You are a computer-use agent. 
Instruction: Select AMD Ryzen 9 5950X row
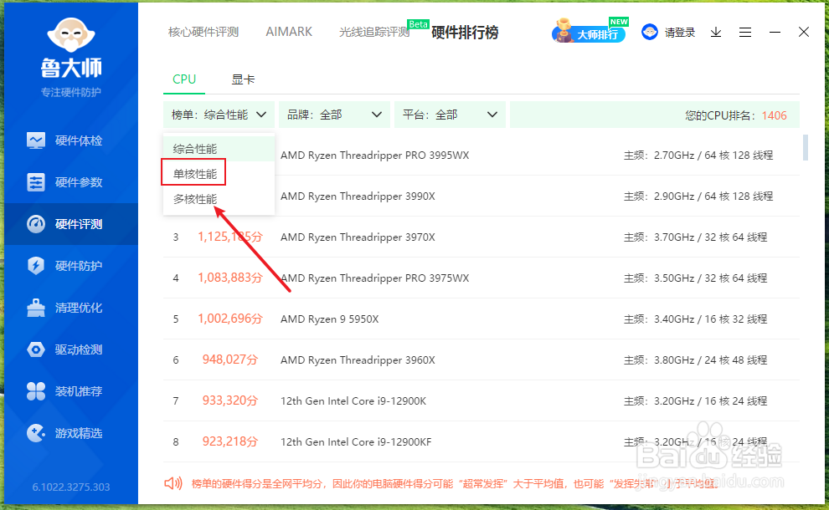(x=481, y=319)
